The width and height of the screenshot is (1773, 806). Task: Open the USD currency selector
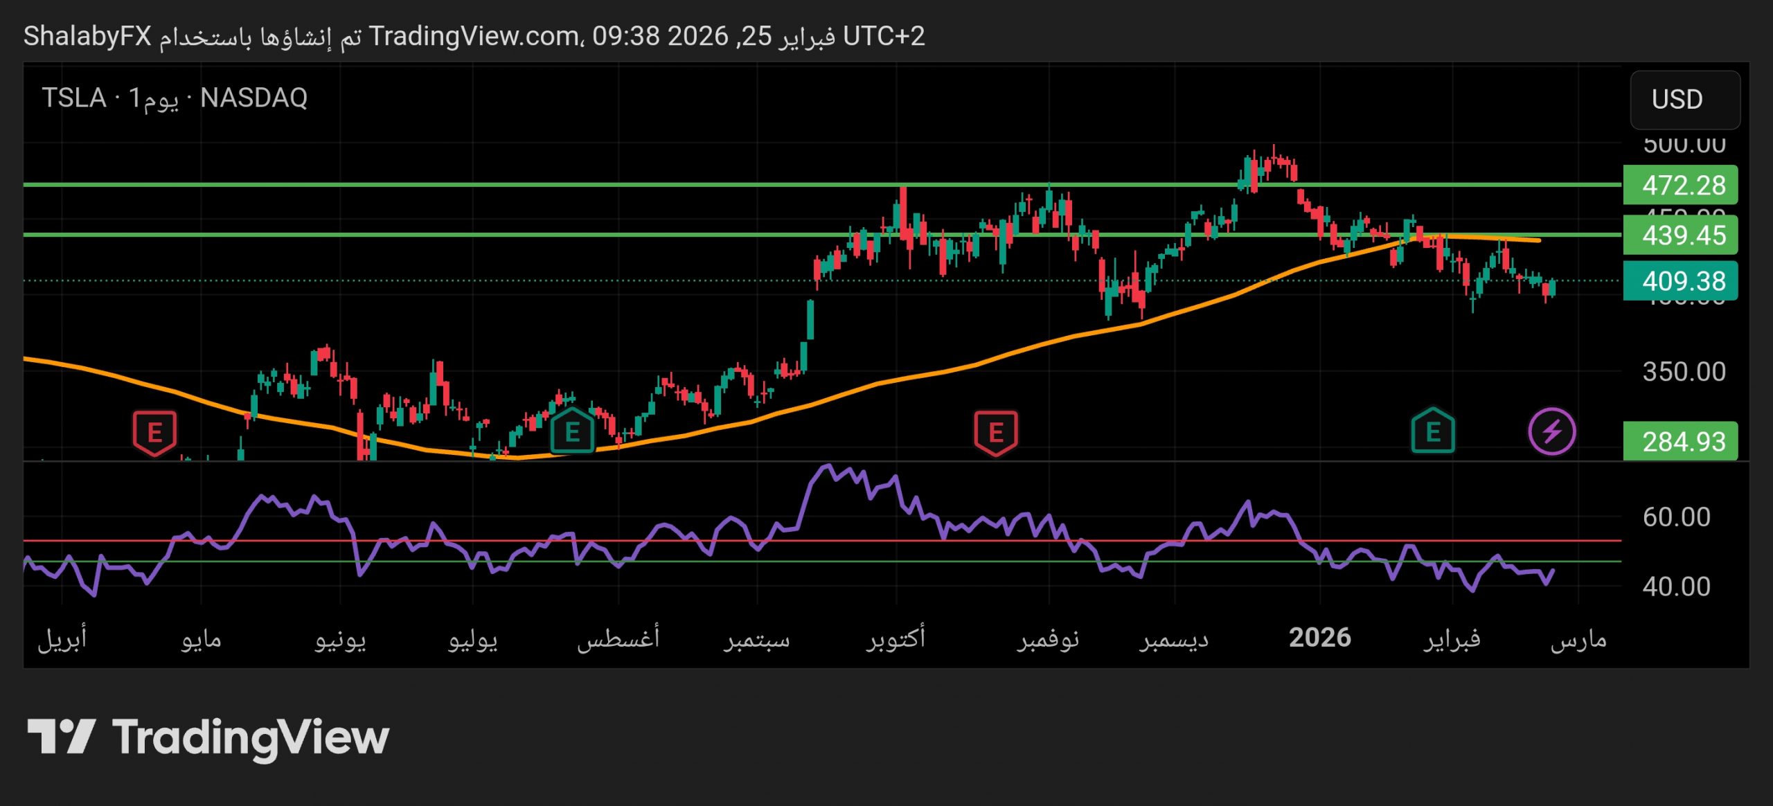[x=1684, y=100]
